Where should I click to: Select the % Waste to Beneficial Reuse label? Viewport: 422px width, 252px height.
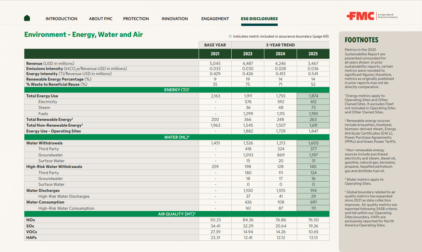point(57,84)
